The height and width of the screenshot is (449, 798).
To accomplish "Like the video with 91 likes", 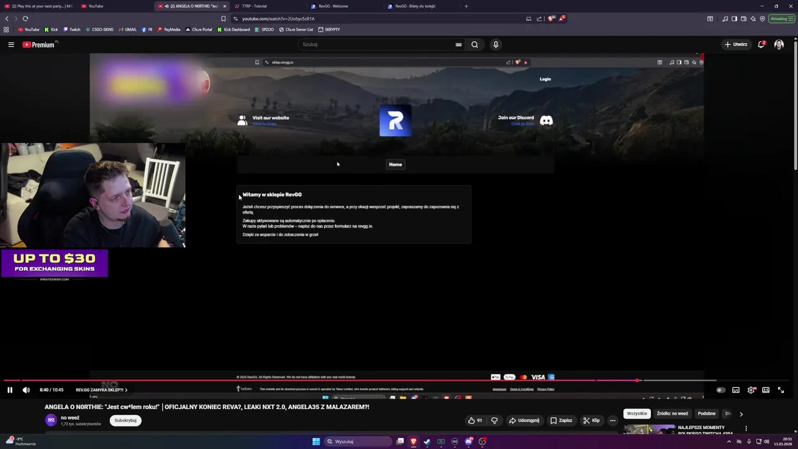I will click(x=475, y=420).
